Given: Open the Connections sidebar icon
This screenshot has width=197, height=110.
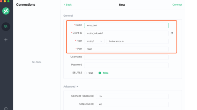Looking at the screenshot, I should [x=6, y=27].
